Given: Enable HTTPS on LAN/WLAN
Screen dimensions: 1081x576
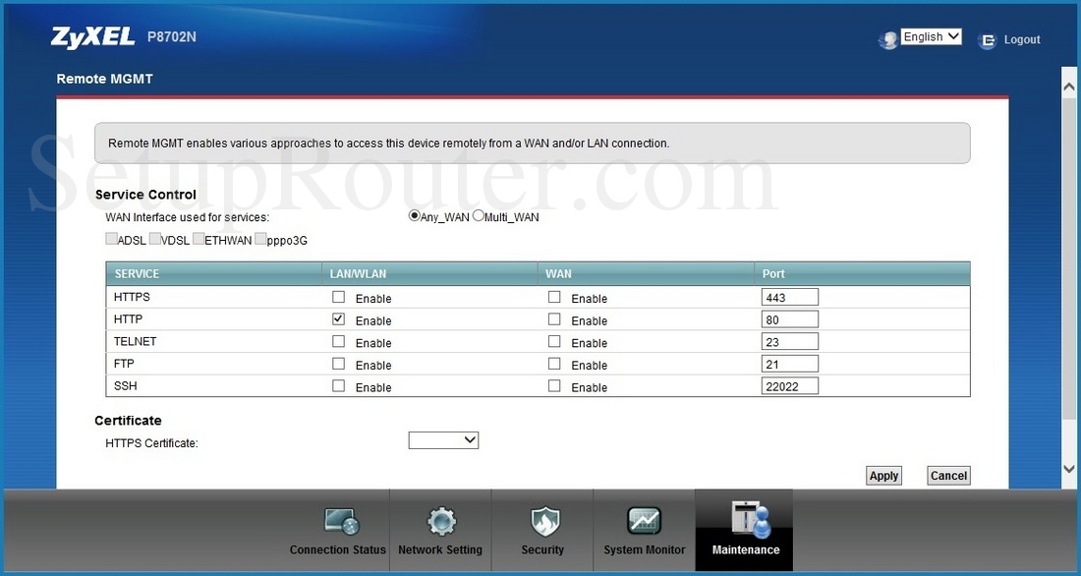Looking at the screenshot, I should (x=338, y=295).
